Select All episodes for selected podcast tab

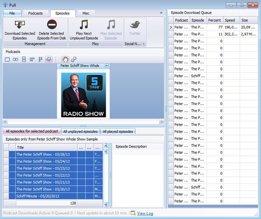tap(32, 131)
